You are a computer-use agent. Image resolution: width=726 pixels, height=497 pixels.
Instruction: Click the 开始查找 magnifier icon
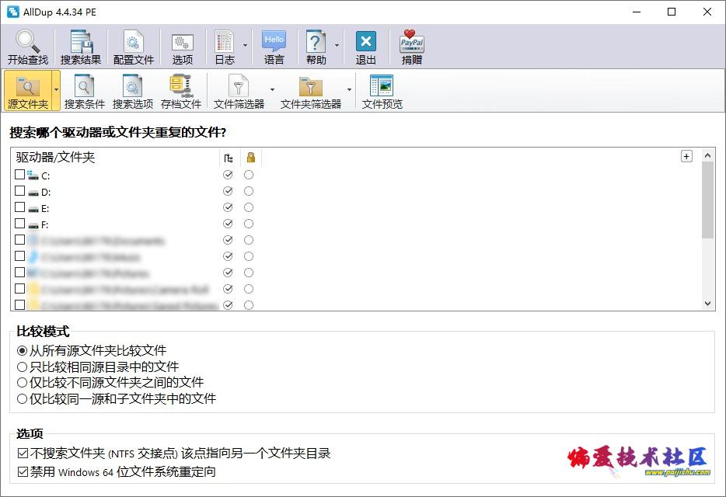pos(28,42)
